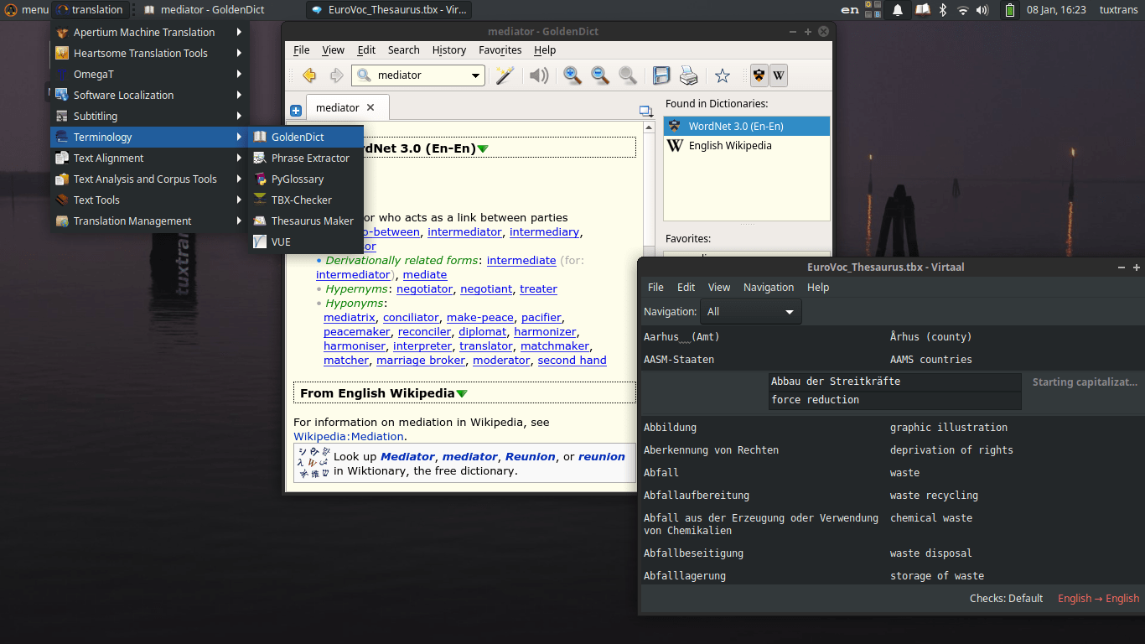
Task: Expand the Text Tools submenu
Action: point(150,200)
